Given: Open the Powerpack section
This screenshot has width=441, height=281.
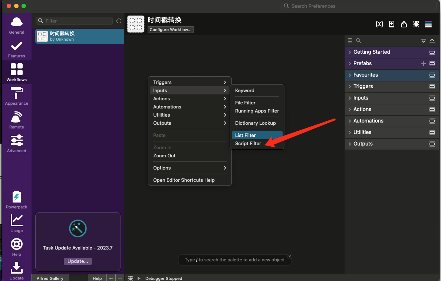Looking at the screenshot, I should point(17,200).
